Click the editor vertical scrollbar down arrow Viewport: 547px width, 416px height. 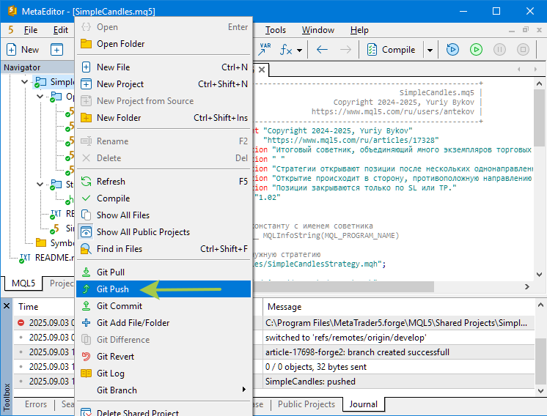[x=539, y=274]
